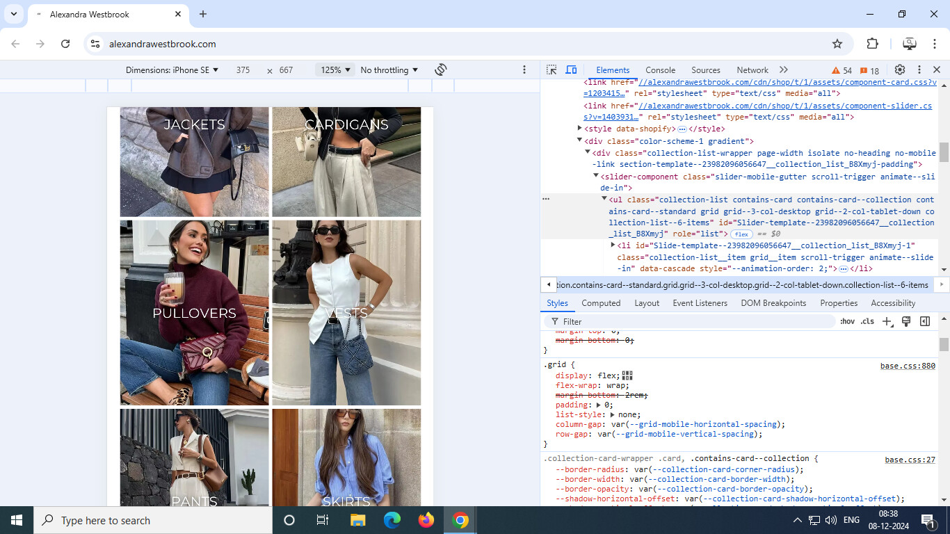
Task: Click the styles Filter input field
Action: coord(695,321)
